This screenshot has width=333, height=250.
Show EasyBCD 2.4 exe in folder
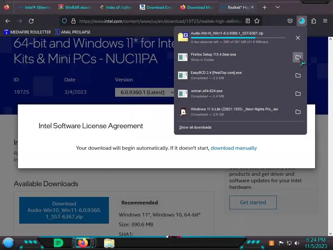coord(298,76)
